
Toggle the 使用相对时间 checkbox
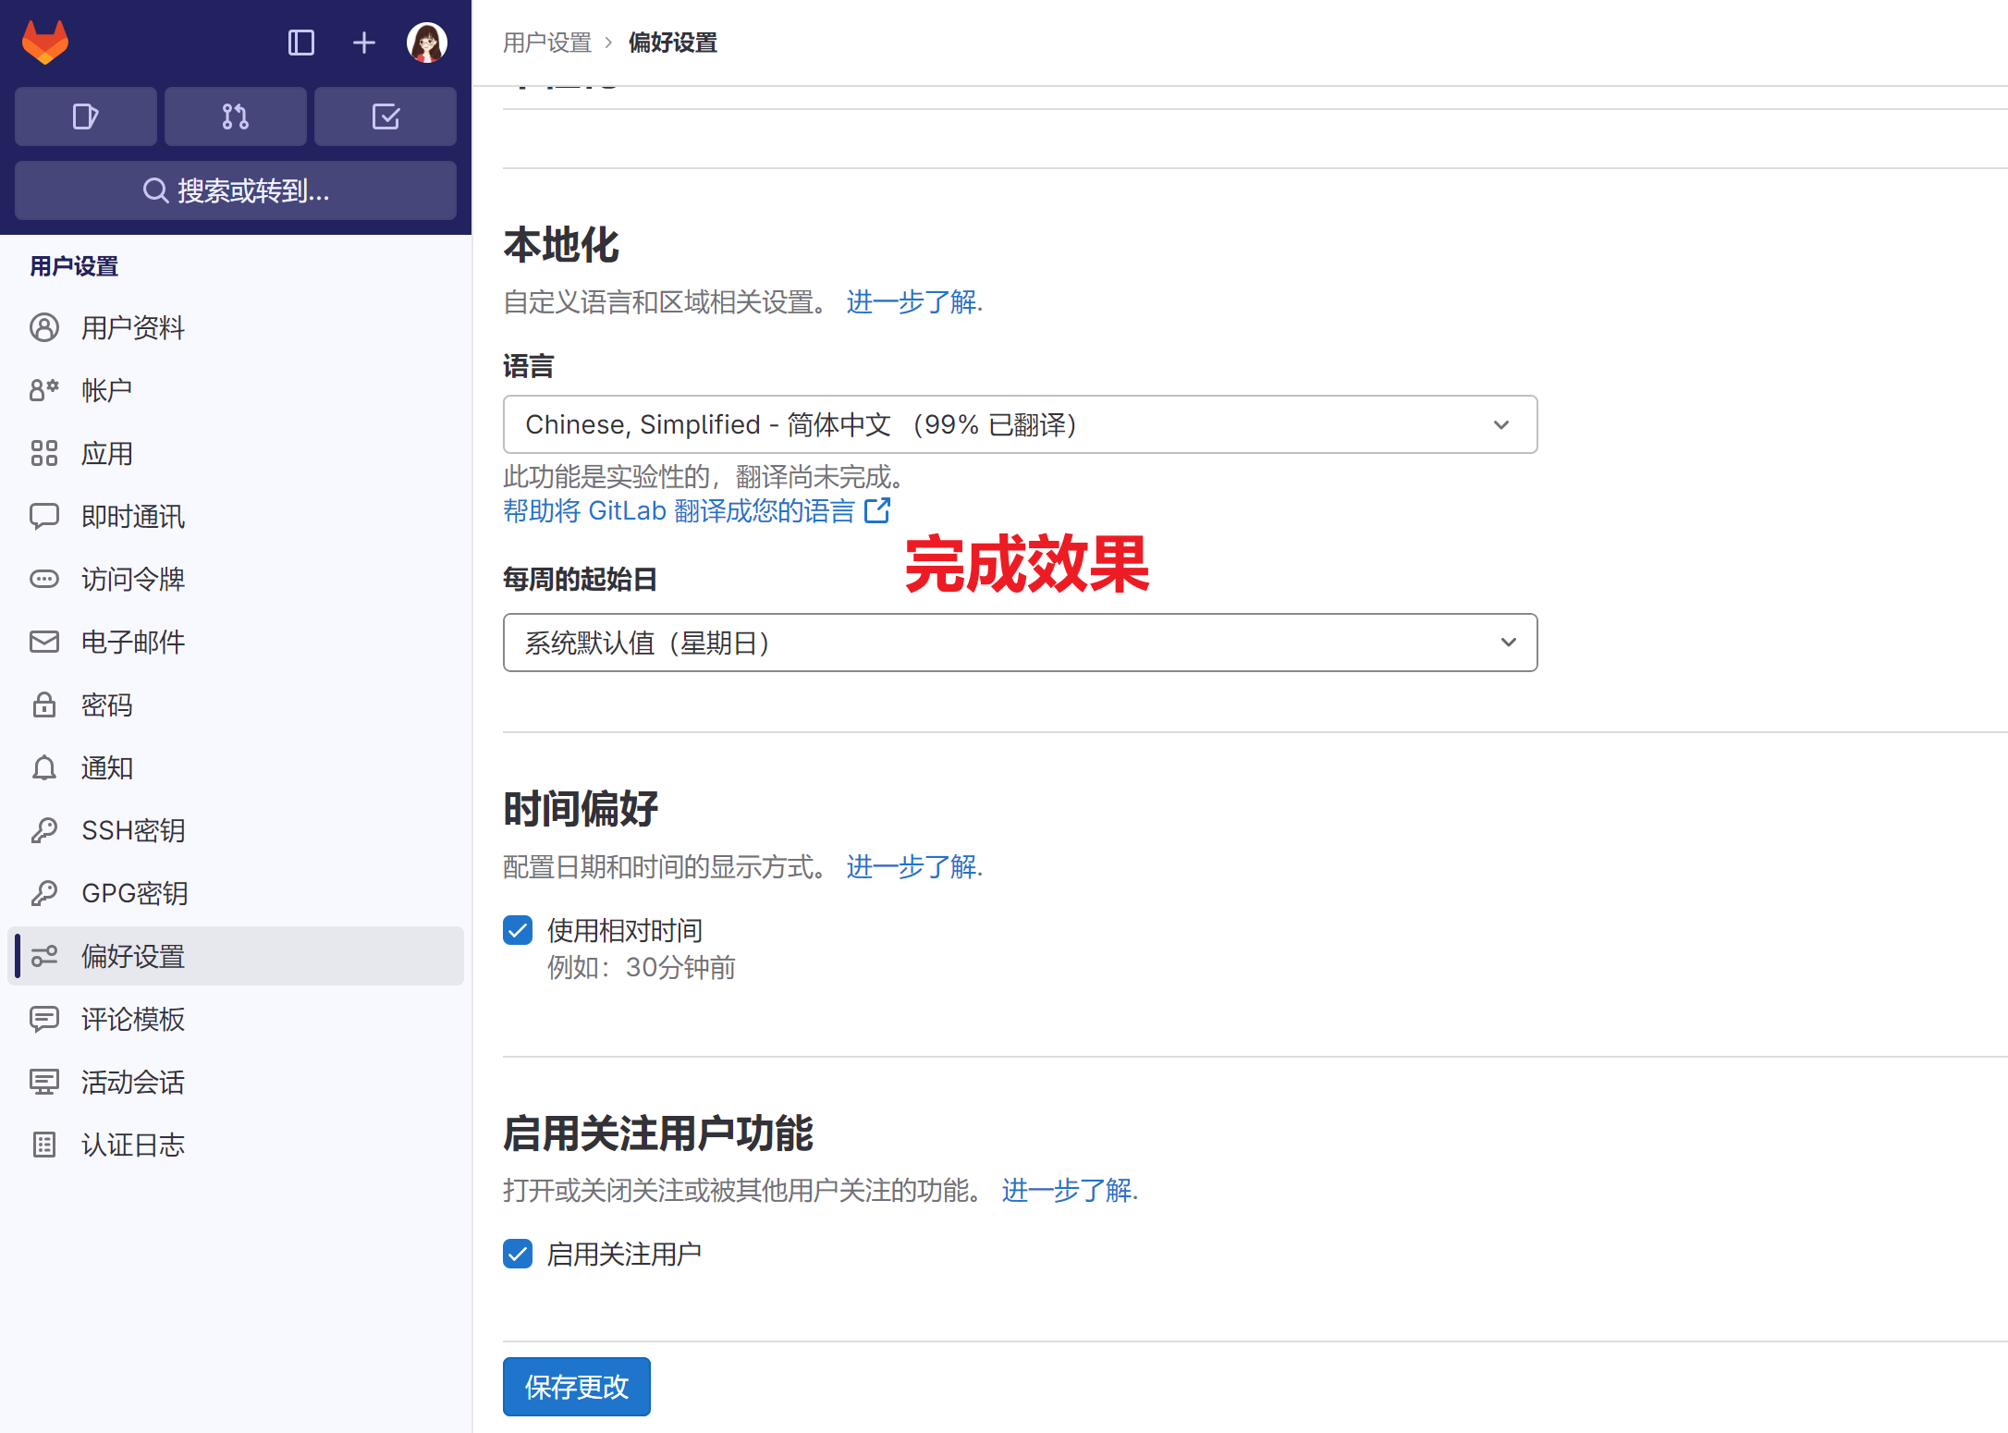pyautogui.click(x=518, y=930)
